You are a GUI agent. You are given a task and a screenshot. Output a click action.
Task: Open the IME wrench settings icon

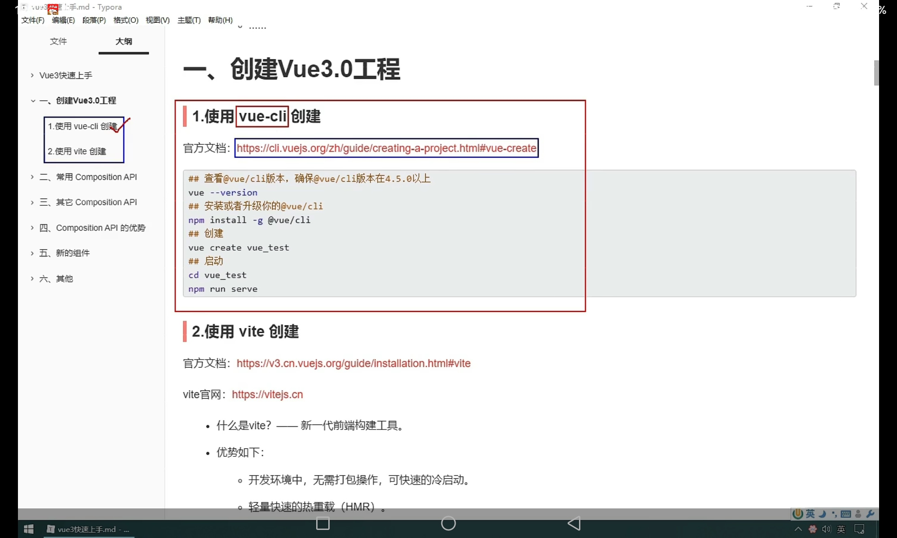(870, 514)
